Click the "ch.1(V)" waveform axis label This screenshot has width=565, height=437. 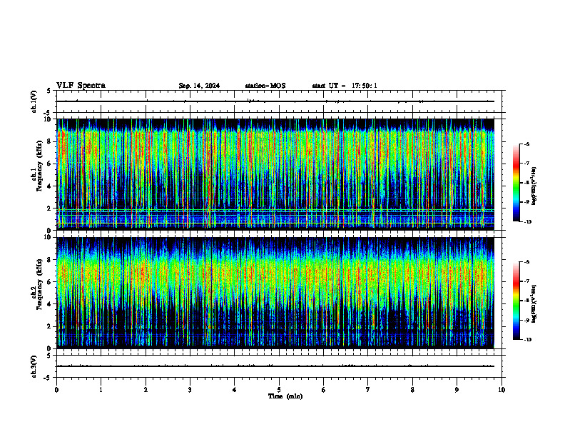tap(34, 101)
